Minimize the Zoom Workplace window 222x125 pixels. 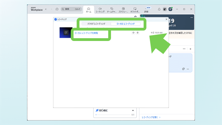coord(177,9)
